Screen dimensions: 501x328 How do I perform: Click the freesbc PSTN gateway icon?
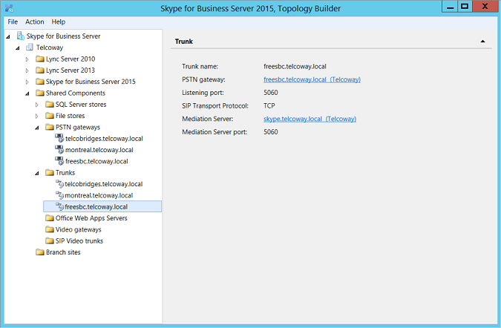59,161
